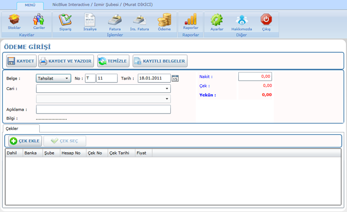The image size is (347, 212).
Task: Click the Fatura invoice icon
Action: pyautogui.click(x=115, y=20)
